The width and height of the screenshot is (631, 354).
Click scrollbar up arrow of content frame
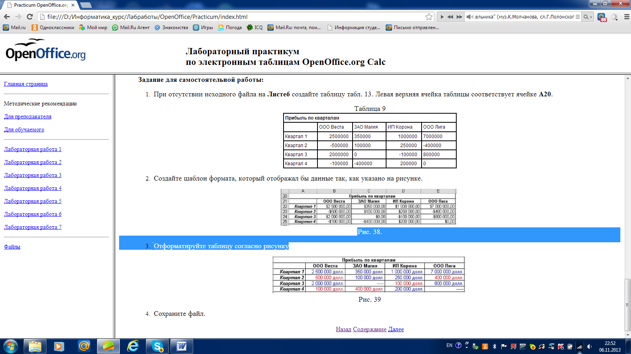tap(627, 78)
